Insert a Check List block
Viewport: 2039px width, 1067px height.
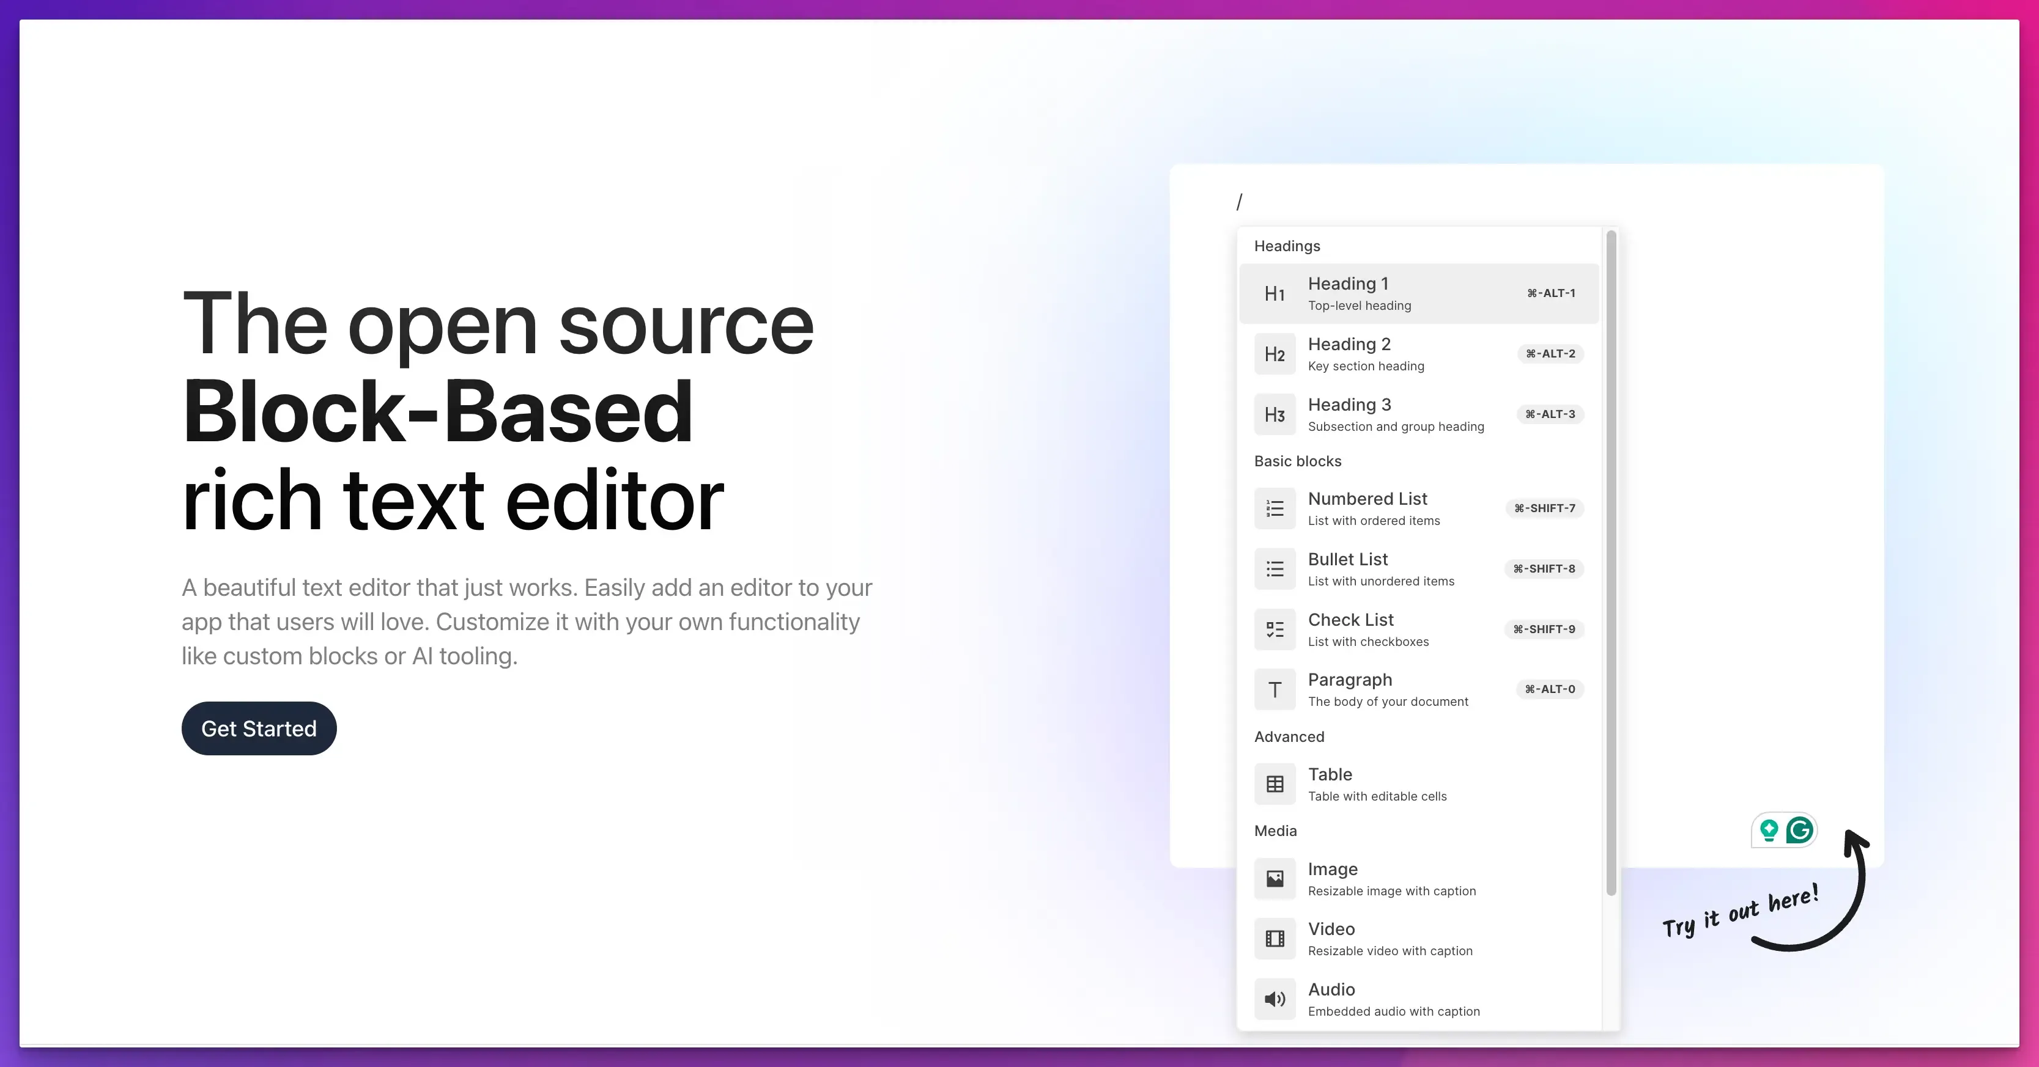(1419, 629)
